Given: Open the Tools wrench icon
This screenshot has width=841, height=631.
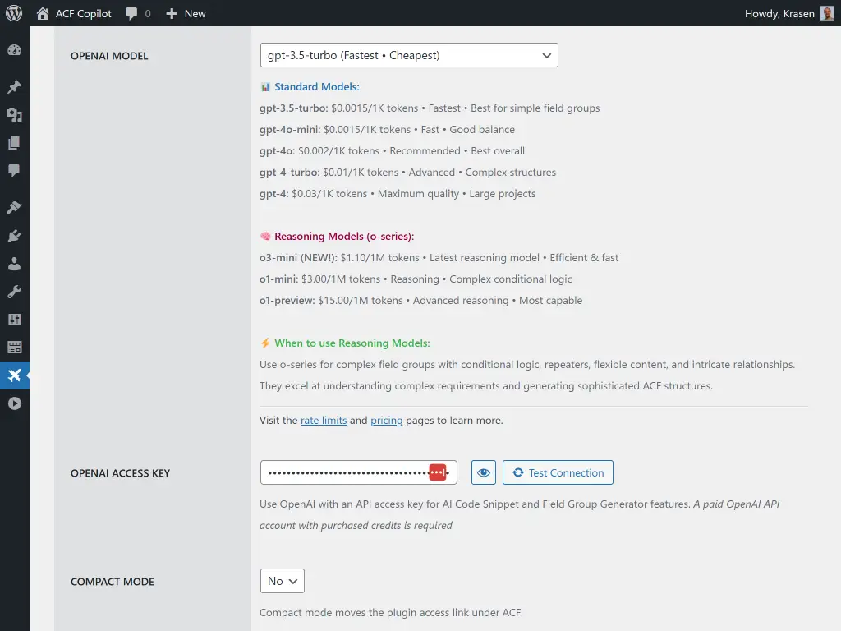Looking at the screenshot, I should (15, 291).
